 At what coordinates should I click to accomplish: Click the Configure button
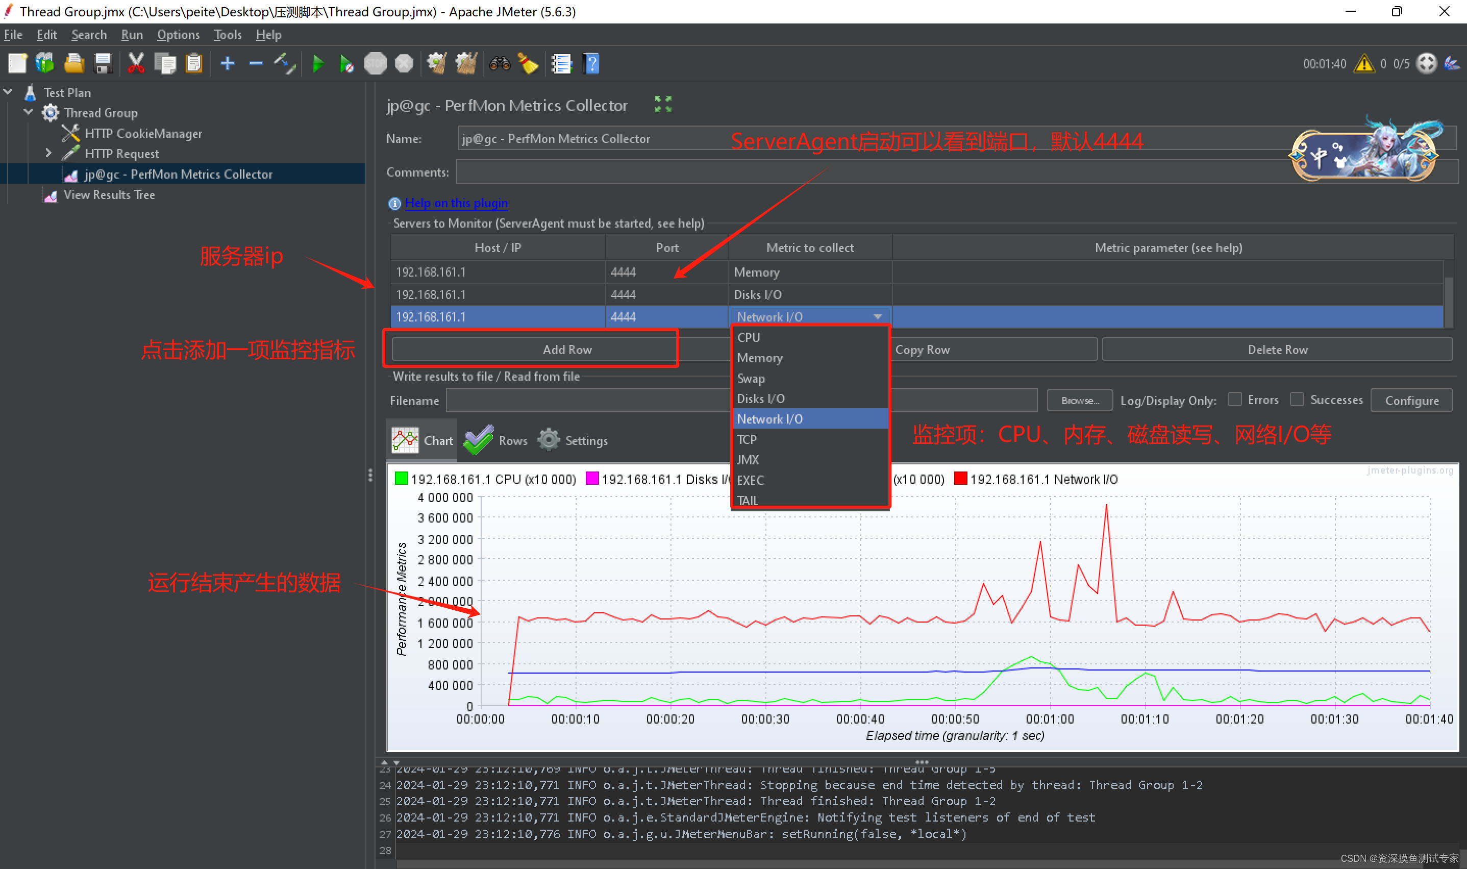(1411, 401)
